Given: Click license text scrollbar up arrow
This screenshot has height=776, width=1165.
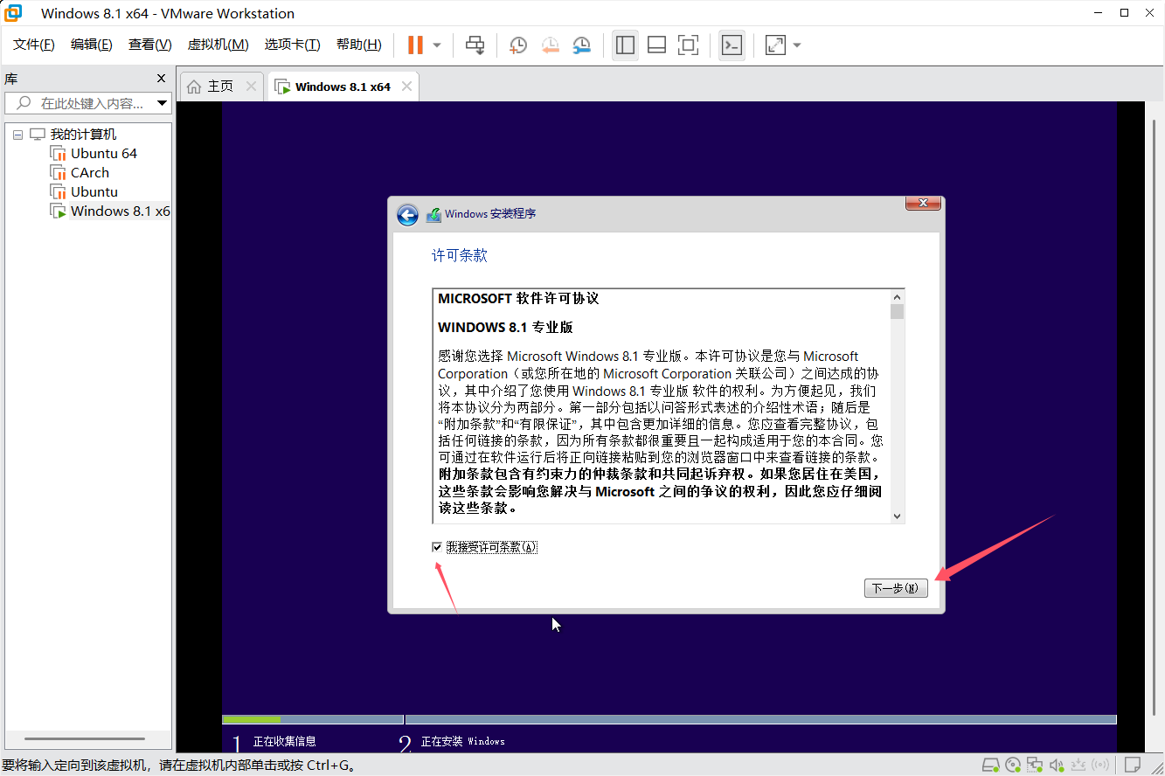Looking at the screenshot, I should 897,296.
